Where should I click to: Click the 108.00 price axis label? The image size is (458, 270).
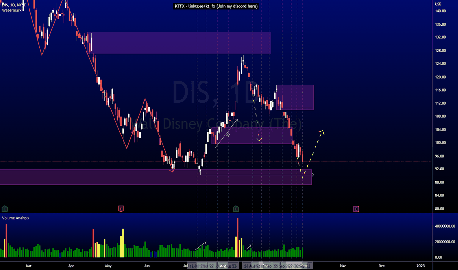[440, 116]
